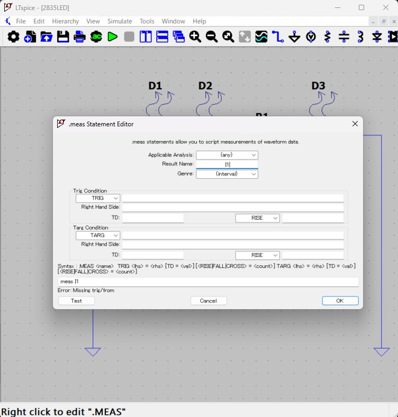Zoom in with the magnifier plus icon

point(195,36)
